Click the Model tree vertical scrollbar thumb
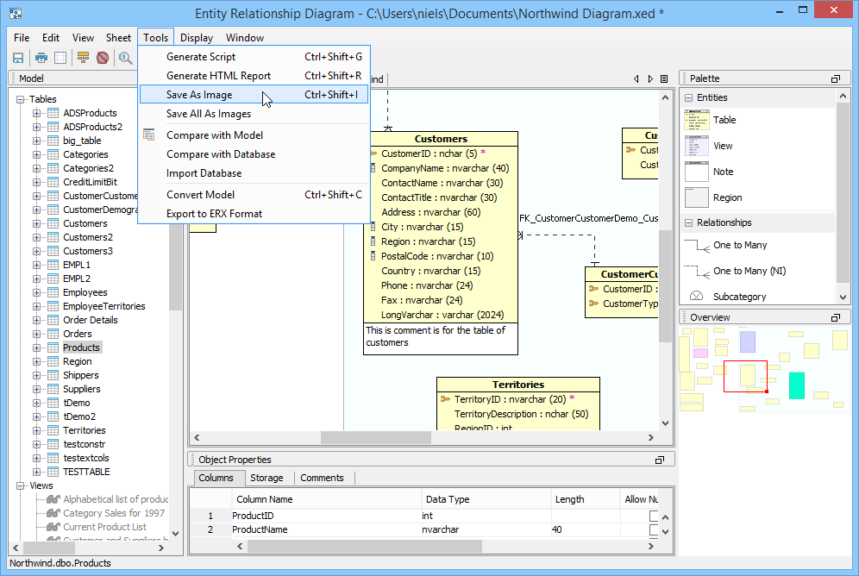The image size is (859, 576). tap(175, 266)
